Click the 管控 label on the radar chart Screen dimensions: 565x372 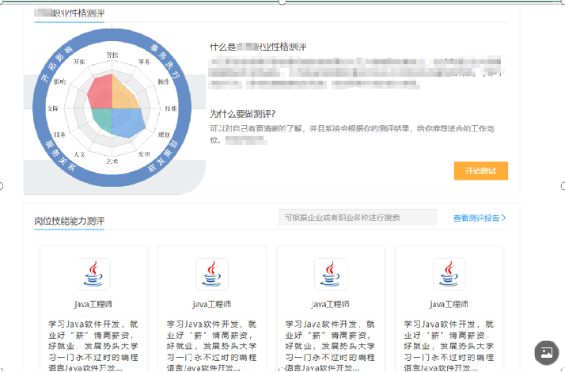[112, 55]
